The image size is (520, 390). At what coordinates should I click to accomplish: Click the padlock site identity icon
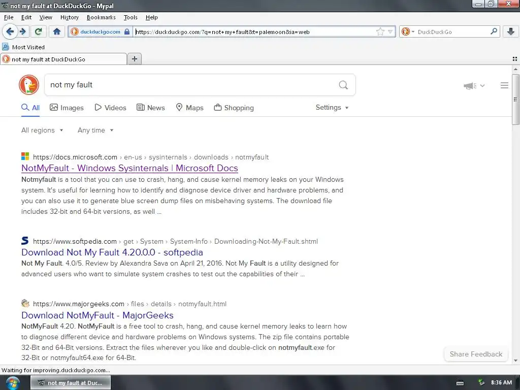point(126,32)
